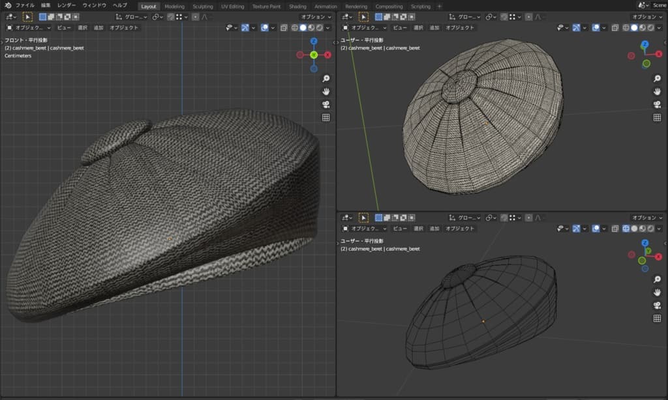Click the zoom magnifier icon in the left viewport
This screenshot has width=668, height=400.
pyautogui.click(x=326, y=79)
